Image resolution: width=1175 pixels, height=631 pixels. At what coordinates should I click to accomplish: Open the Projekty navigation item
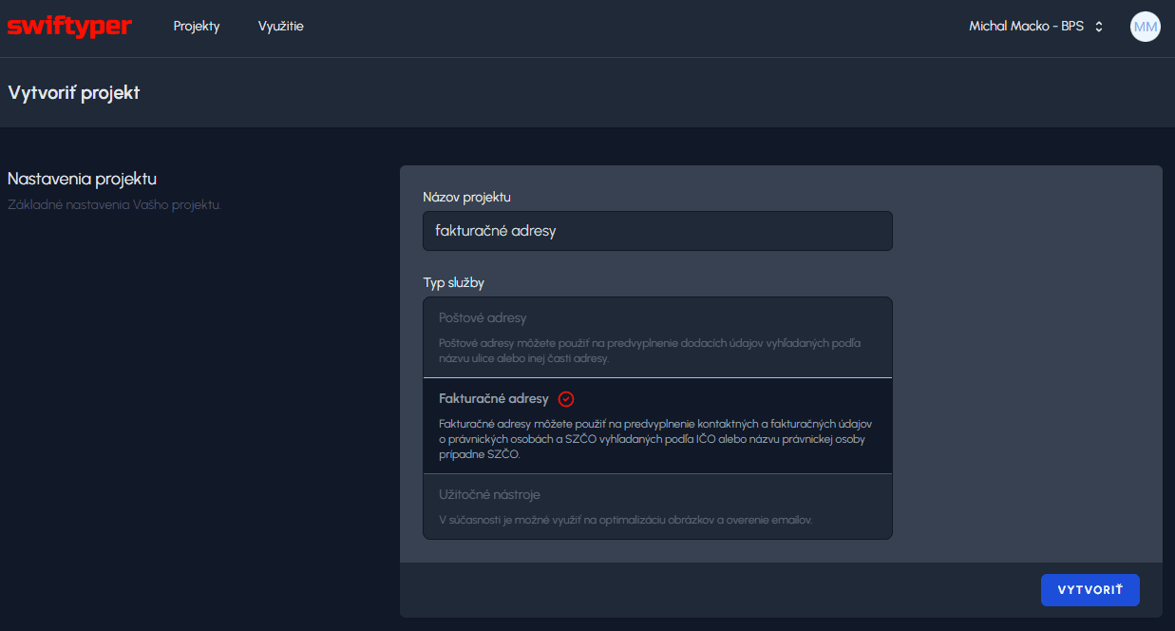click(197, 27)
